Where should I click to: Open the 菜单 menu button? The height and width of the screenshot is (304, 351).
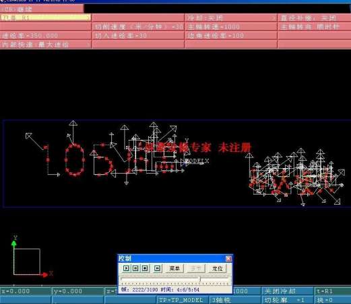[x=174, y=268]
